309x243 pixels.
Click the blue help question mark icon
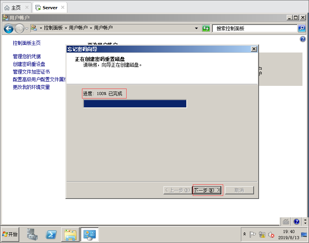click(303, 39)
